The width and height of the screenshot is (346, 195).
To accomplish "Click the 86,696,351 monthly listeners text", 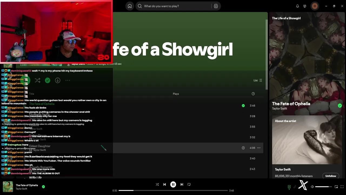I will tap(294, 176).
